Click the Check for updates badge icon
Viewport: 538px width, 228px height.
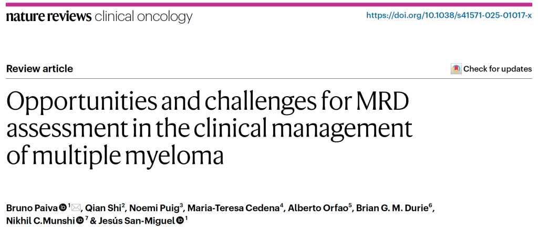tap(456, 69)
